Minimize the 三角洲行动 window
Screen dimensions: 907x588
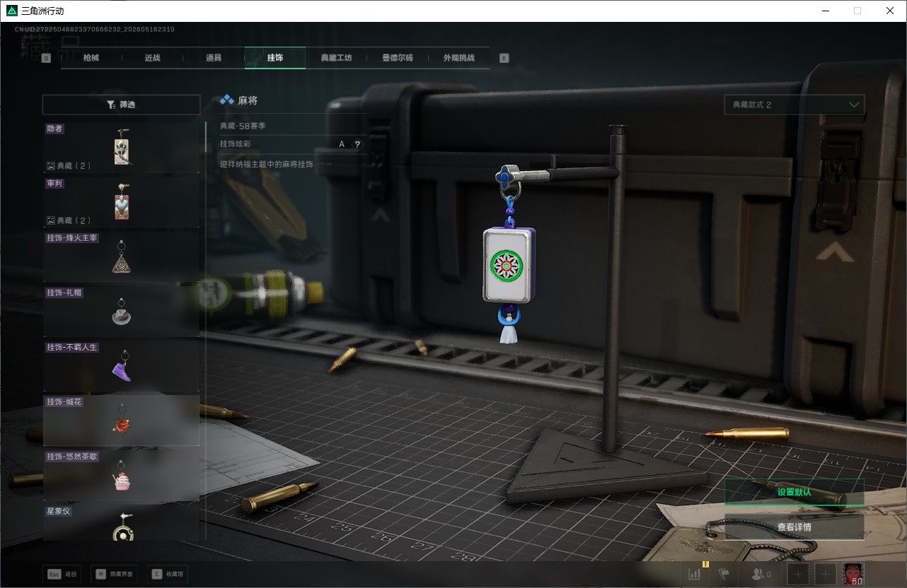pos(825,11)
